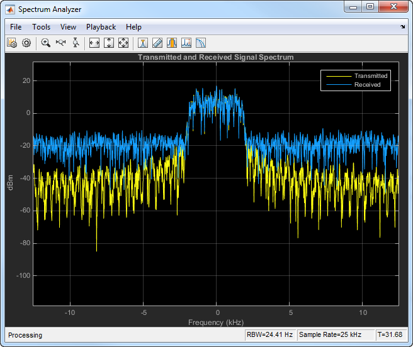Click the -100 tick label on y-axis

pyautogui.click(x=23, y=276)
